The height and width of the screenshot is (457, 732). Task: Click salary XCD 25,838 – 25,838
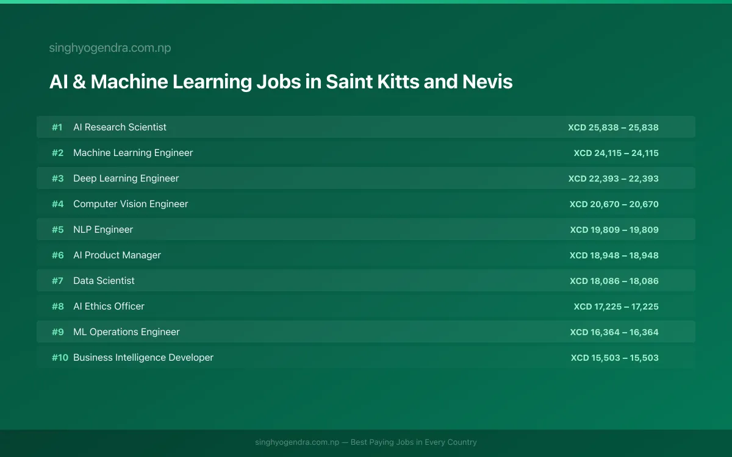613,127
